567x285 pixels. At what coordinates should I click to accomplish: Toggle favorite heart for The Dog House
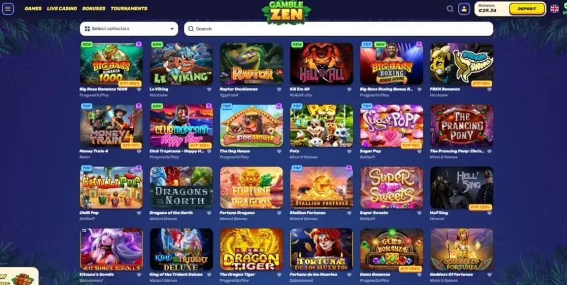[279, 152]
